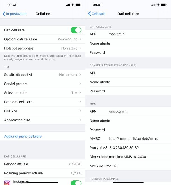Tap the Applicazioni SIM label
The width and height of the screenshot is (171, 185).
[17, 120]
